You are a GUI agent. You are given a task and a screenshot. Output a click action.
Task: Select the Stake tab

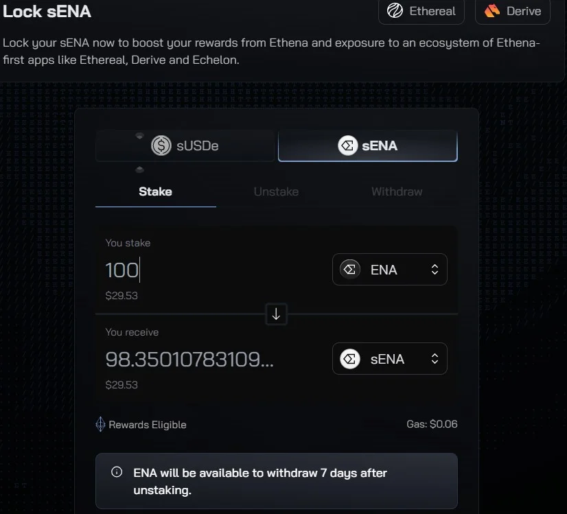(156, 191)
